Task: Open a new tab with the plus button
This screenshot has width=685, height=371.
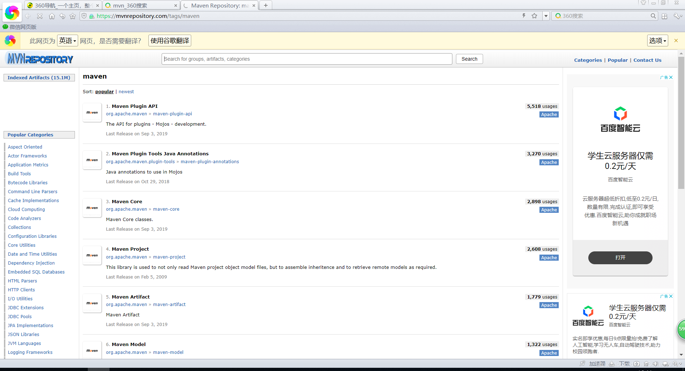Action: coord(265,5)
